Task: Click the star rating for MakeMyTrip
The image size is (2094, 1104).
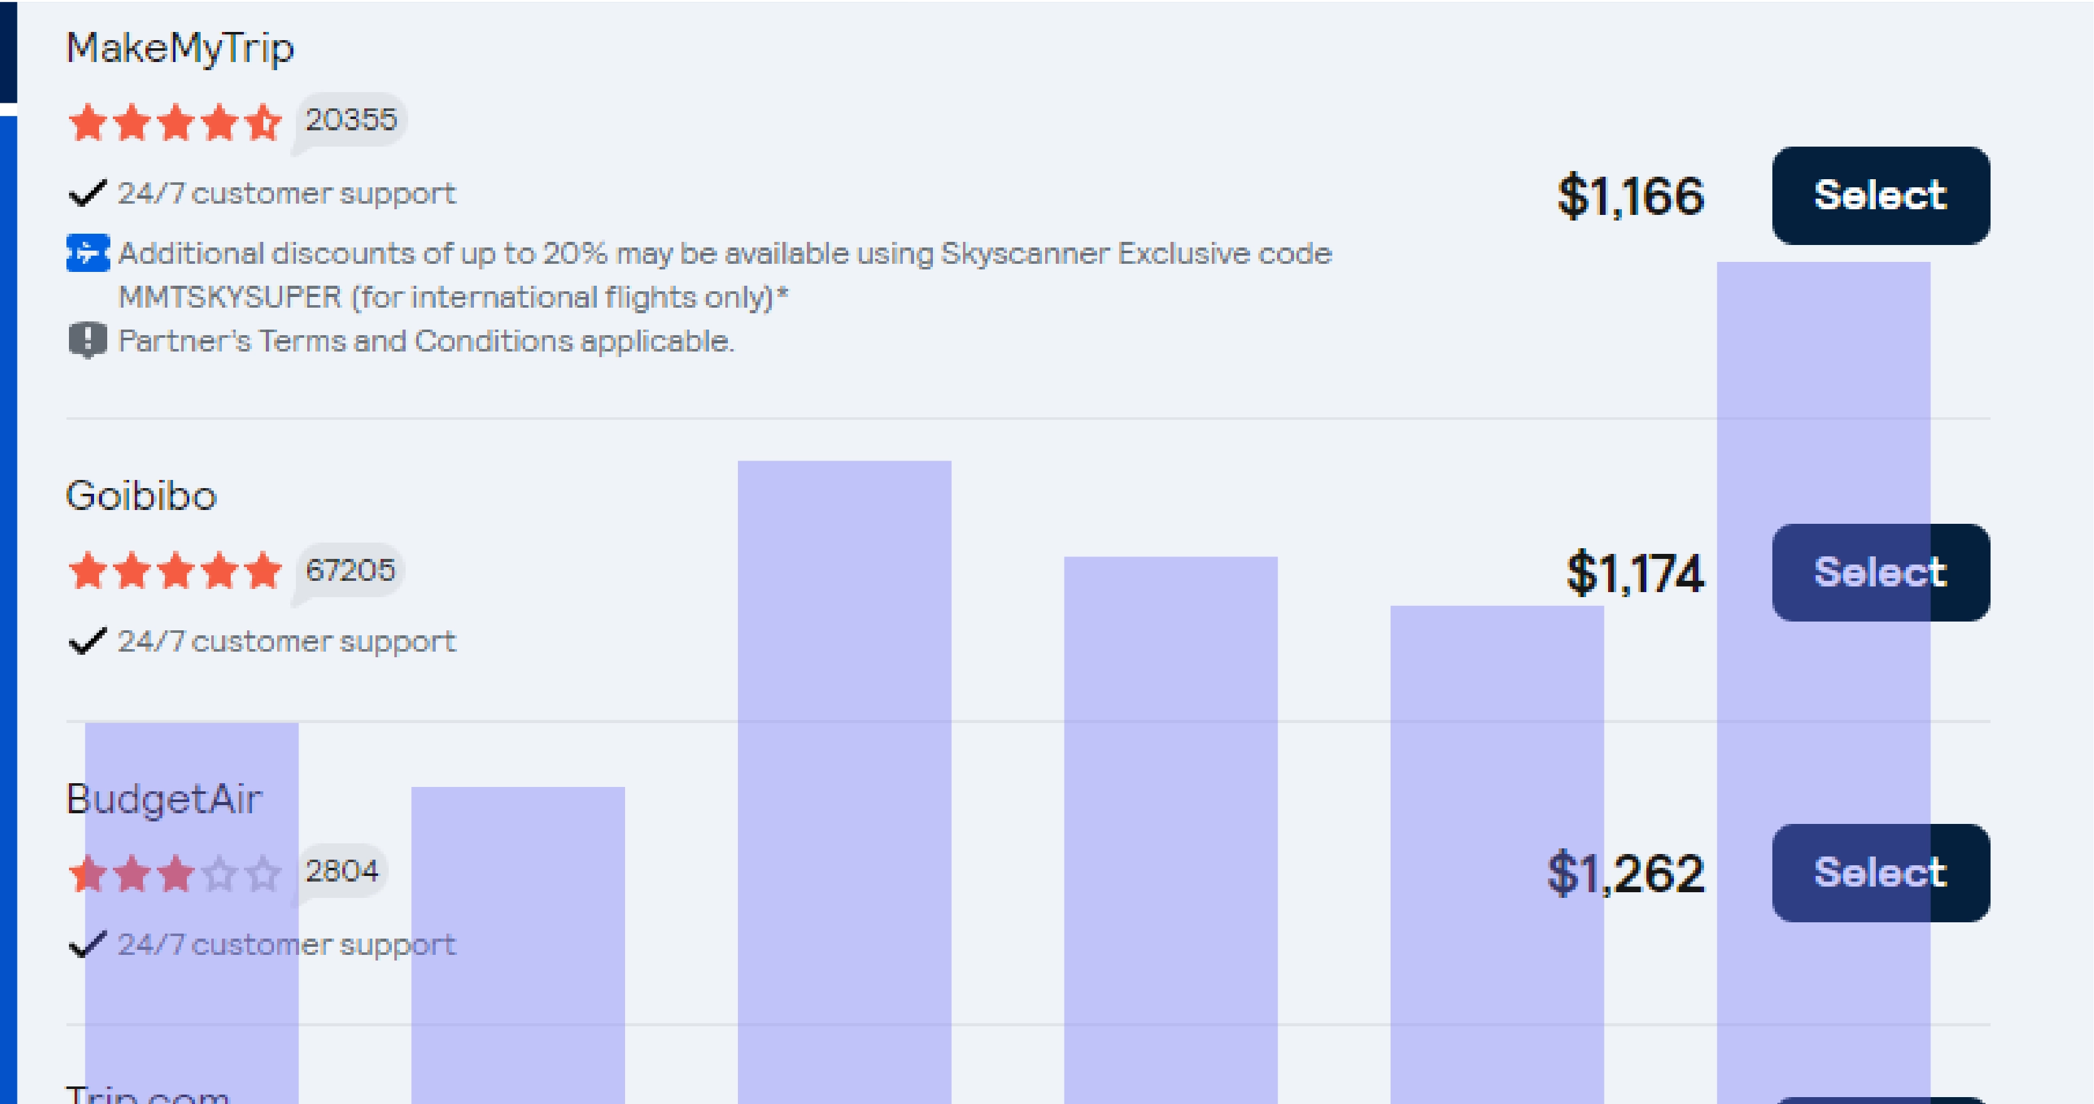Action: 175,121
